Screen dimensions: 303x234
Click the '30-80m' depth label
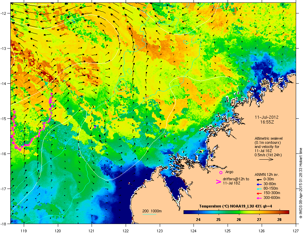tap(270, 184)
